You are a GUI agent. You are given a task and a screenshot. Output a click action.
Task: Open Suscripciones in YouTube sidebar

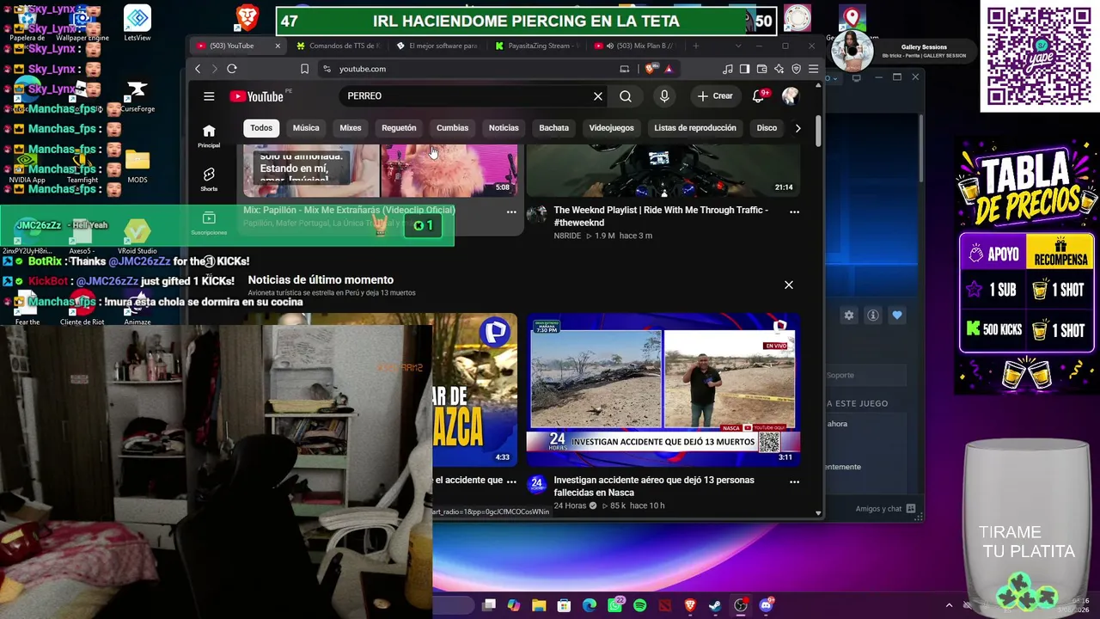tap(209, 223)
